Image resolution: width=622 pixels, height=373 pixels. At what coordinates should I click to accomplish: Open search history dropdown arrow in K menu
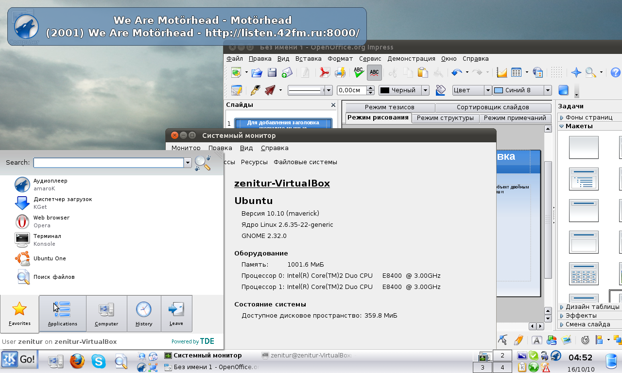[x=188, y=163]
